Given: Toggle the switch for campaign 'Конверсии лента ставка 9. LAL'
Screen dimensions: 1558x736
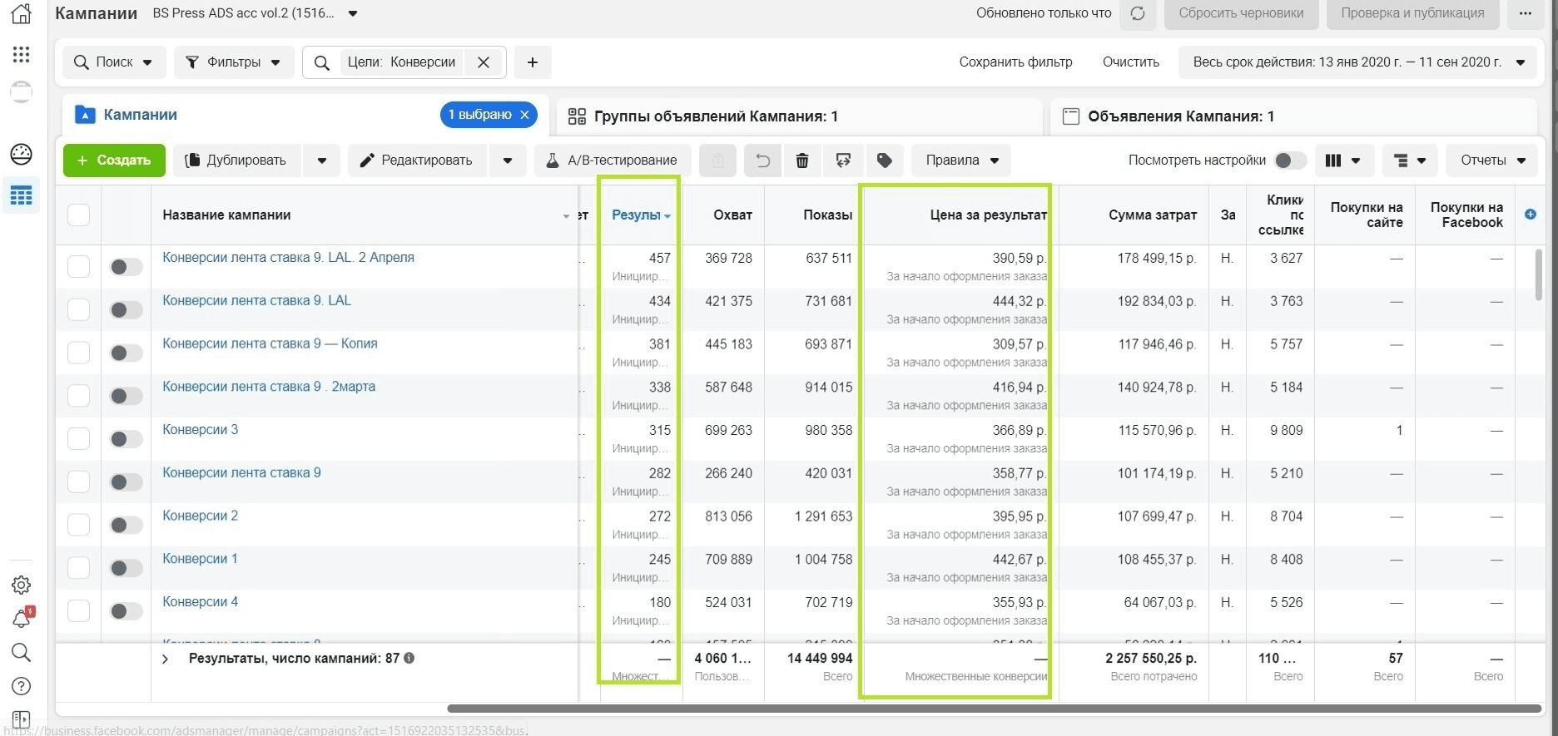Looking at the screenshot, I should (126, 309).
